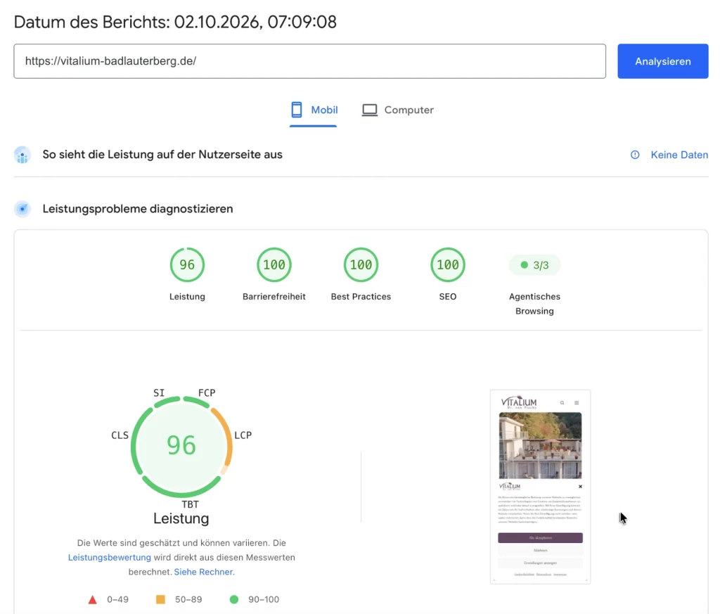Focus the URL input field
The image size is (720, 614).
[309, 61]
